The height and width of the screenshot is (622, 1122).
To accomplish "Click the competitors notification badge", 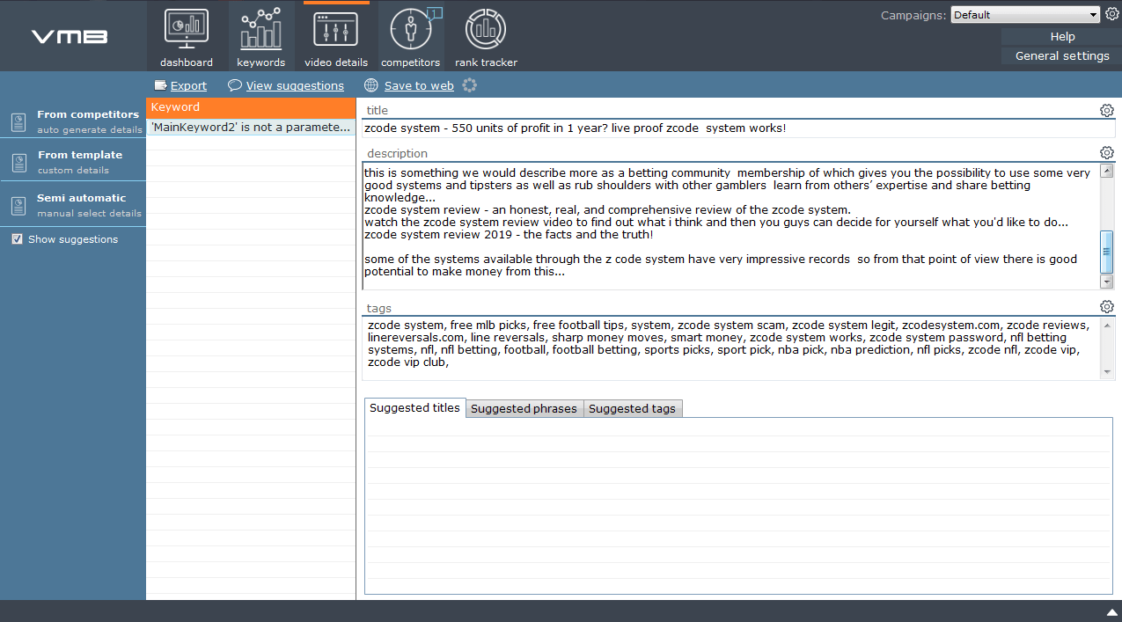I will tap(435, 12).
